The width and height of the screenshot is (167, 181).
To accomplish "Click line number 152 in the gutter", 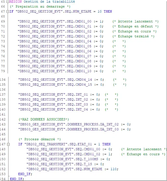I will (3, 169).
